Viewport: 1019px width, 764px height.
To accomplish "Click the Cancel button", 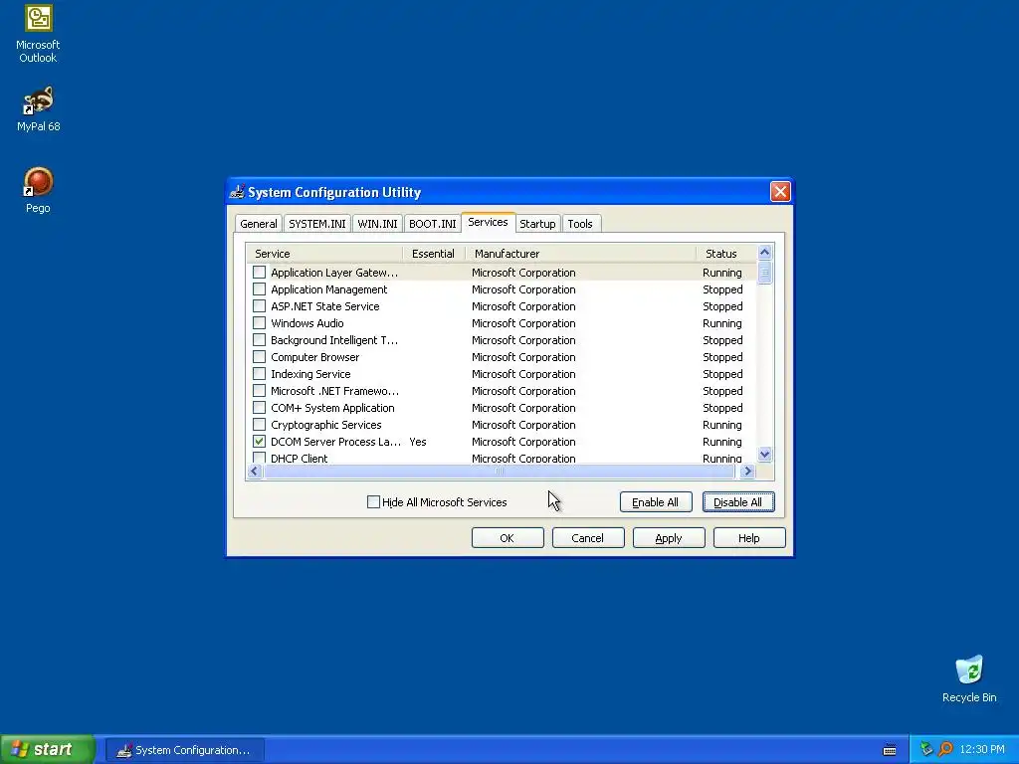I will tap(588, 538).
